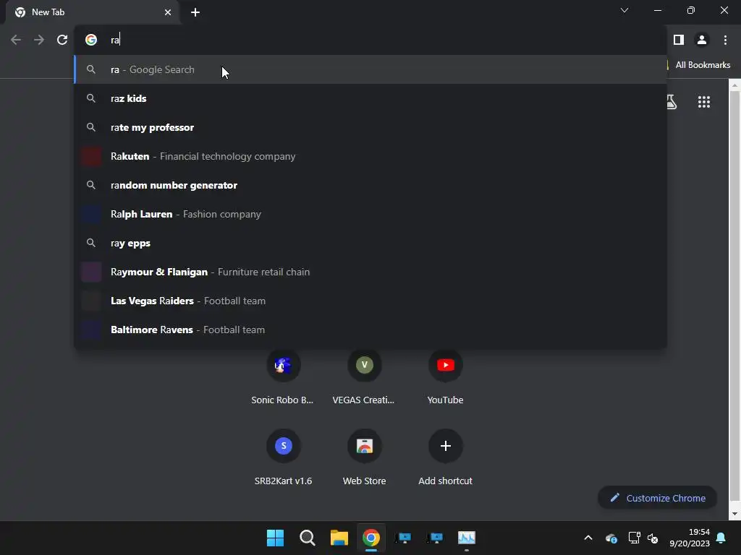Pick 'rate my professor' suggestion
Image resolution: width=741 pixels, height=555 pixels.
(x=370, y=127)
